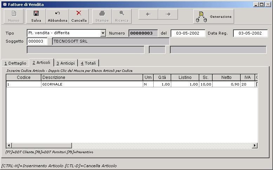Click the 'del' date field

188,33
